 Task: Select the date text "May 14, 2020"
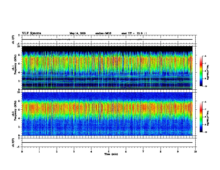pos(77,33)
